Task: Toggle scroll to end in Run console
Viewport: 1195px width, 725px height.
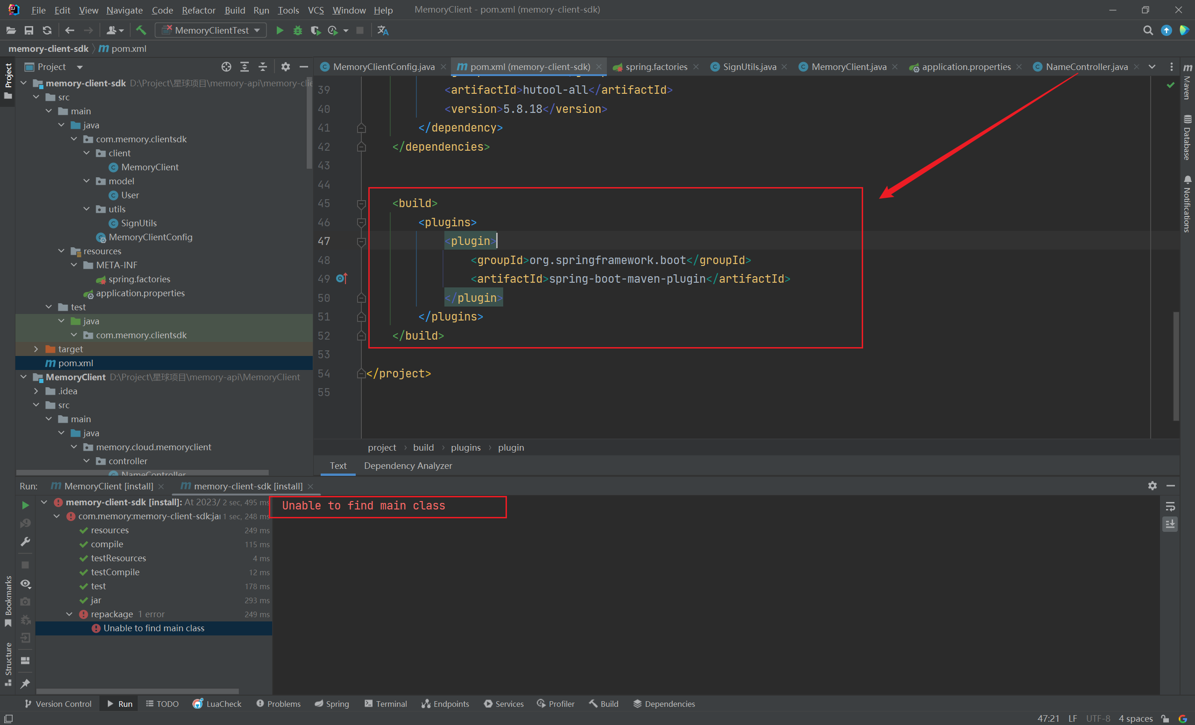Action: coord(1170,524)
